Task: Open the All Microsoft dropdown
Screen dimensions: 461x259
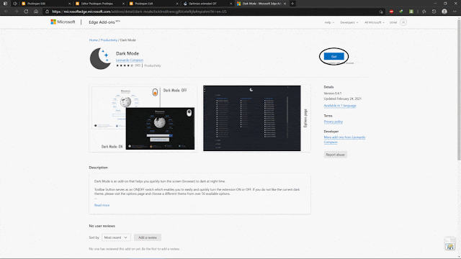Action: point(375,22)
